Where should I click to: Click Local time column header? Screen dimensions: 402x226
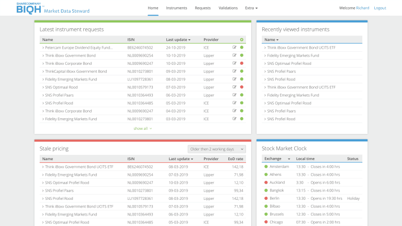click(x=305, y=159)
